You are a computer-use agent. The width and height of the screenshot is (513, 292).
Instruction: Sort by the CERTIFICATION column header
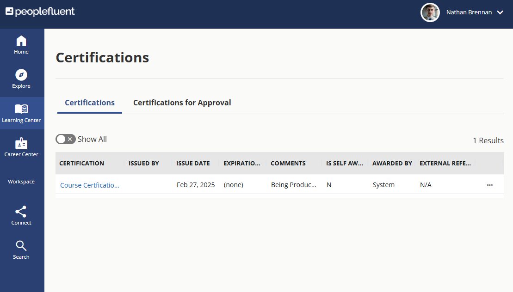point(81,163)
